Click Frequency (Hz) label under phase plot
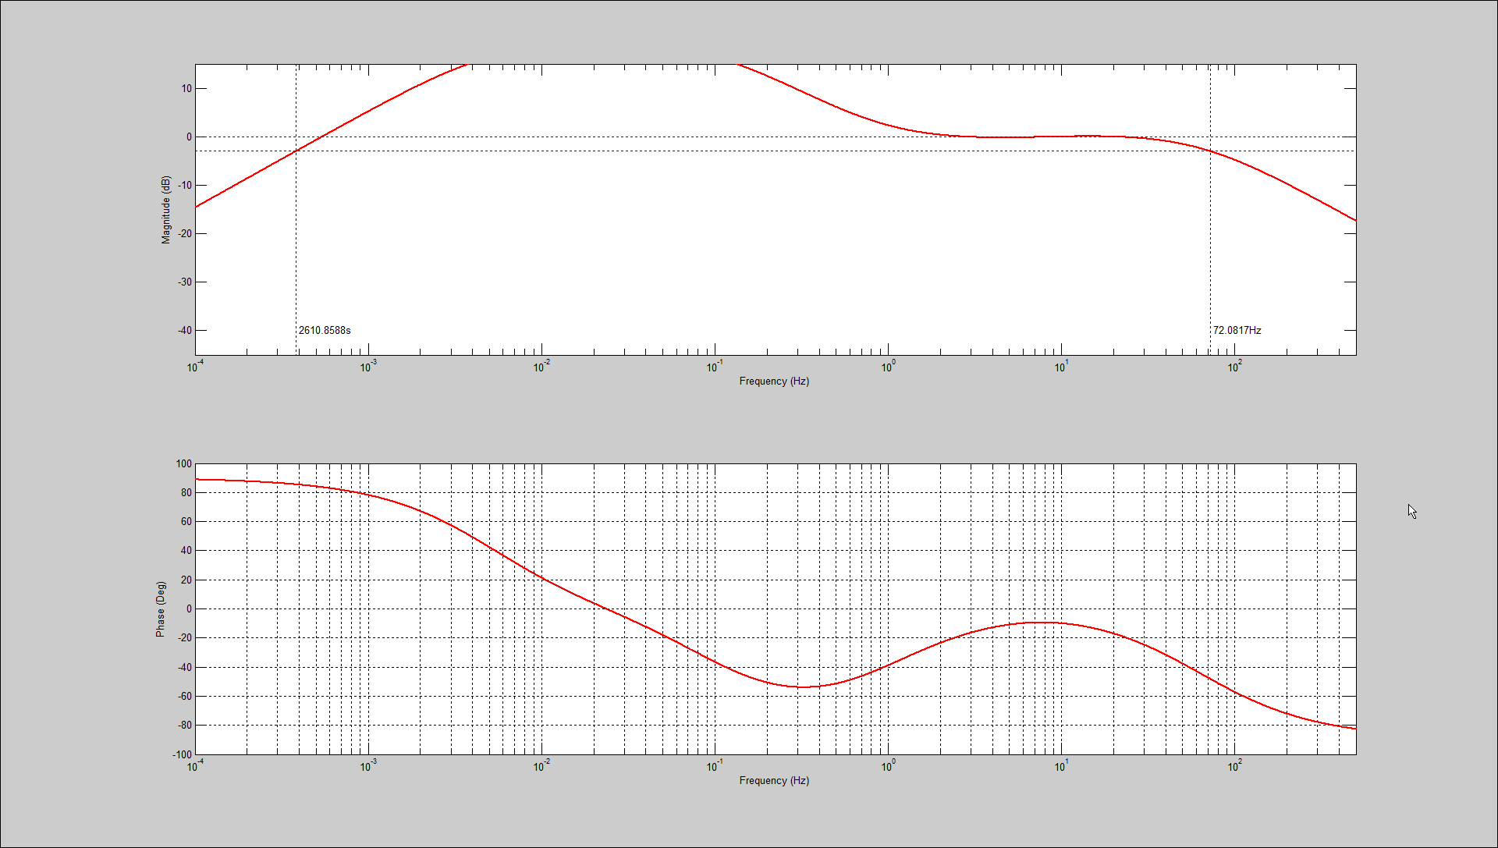Screen dimensions: 1498x848 click(774, 781)
